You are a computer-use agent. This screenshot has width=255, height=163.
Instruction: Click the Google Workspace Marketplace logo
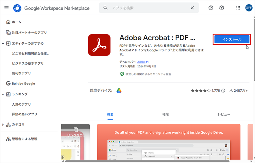(17, 8)
